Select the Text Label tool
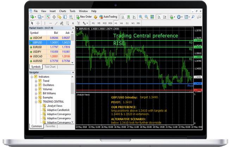 tap(79, 23)
